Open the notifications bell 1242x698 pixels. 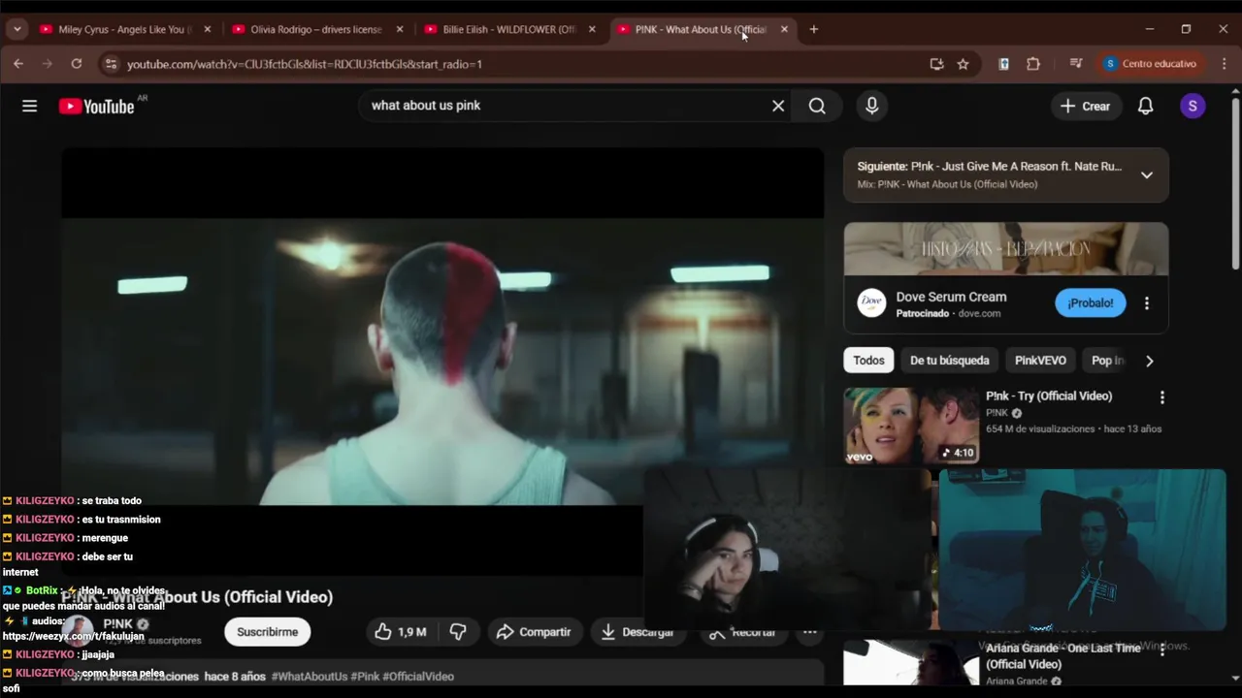(x=1145, y=106)
